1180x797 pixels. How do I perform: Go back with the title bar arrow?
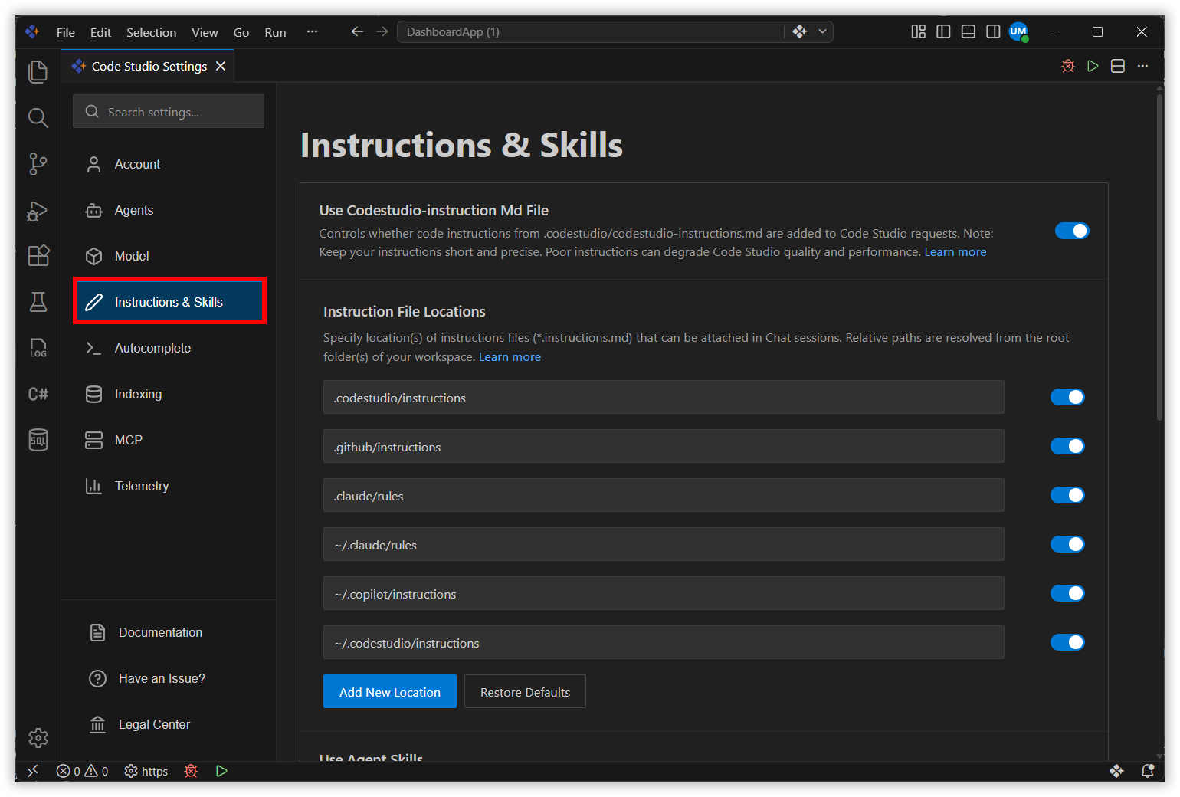[357, 31]
